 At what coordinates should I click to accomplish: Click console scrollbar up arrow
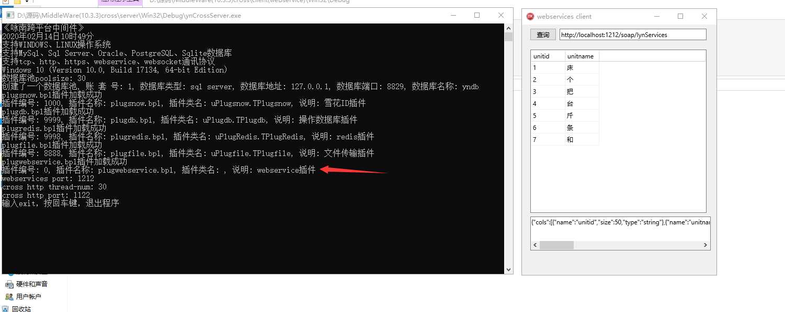[x=508, y=28]
